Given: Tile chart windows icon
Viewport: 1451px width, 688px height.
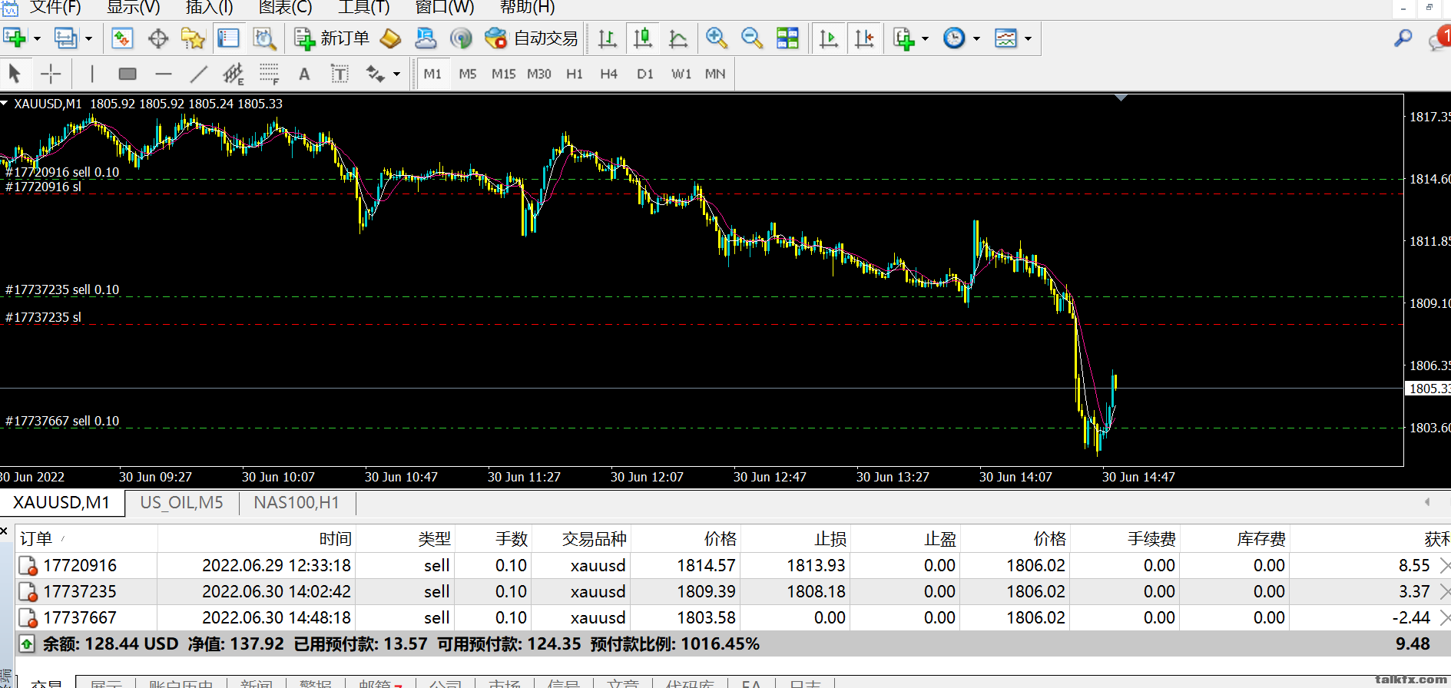Looking at the screenshot, I should click(787, 38).
